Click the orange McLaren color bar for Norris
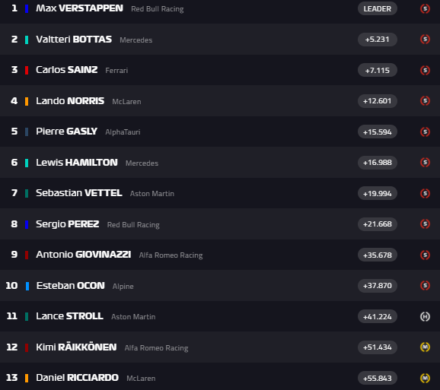 pyautogui.click(x=27, y=101)
